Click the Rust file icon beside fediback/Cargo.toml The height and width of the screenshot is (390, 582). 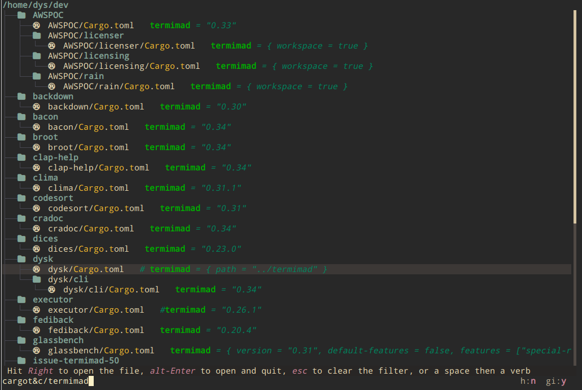(x=37, y=330)
